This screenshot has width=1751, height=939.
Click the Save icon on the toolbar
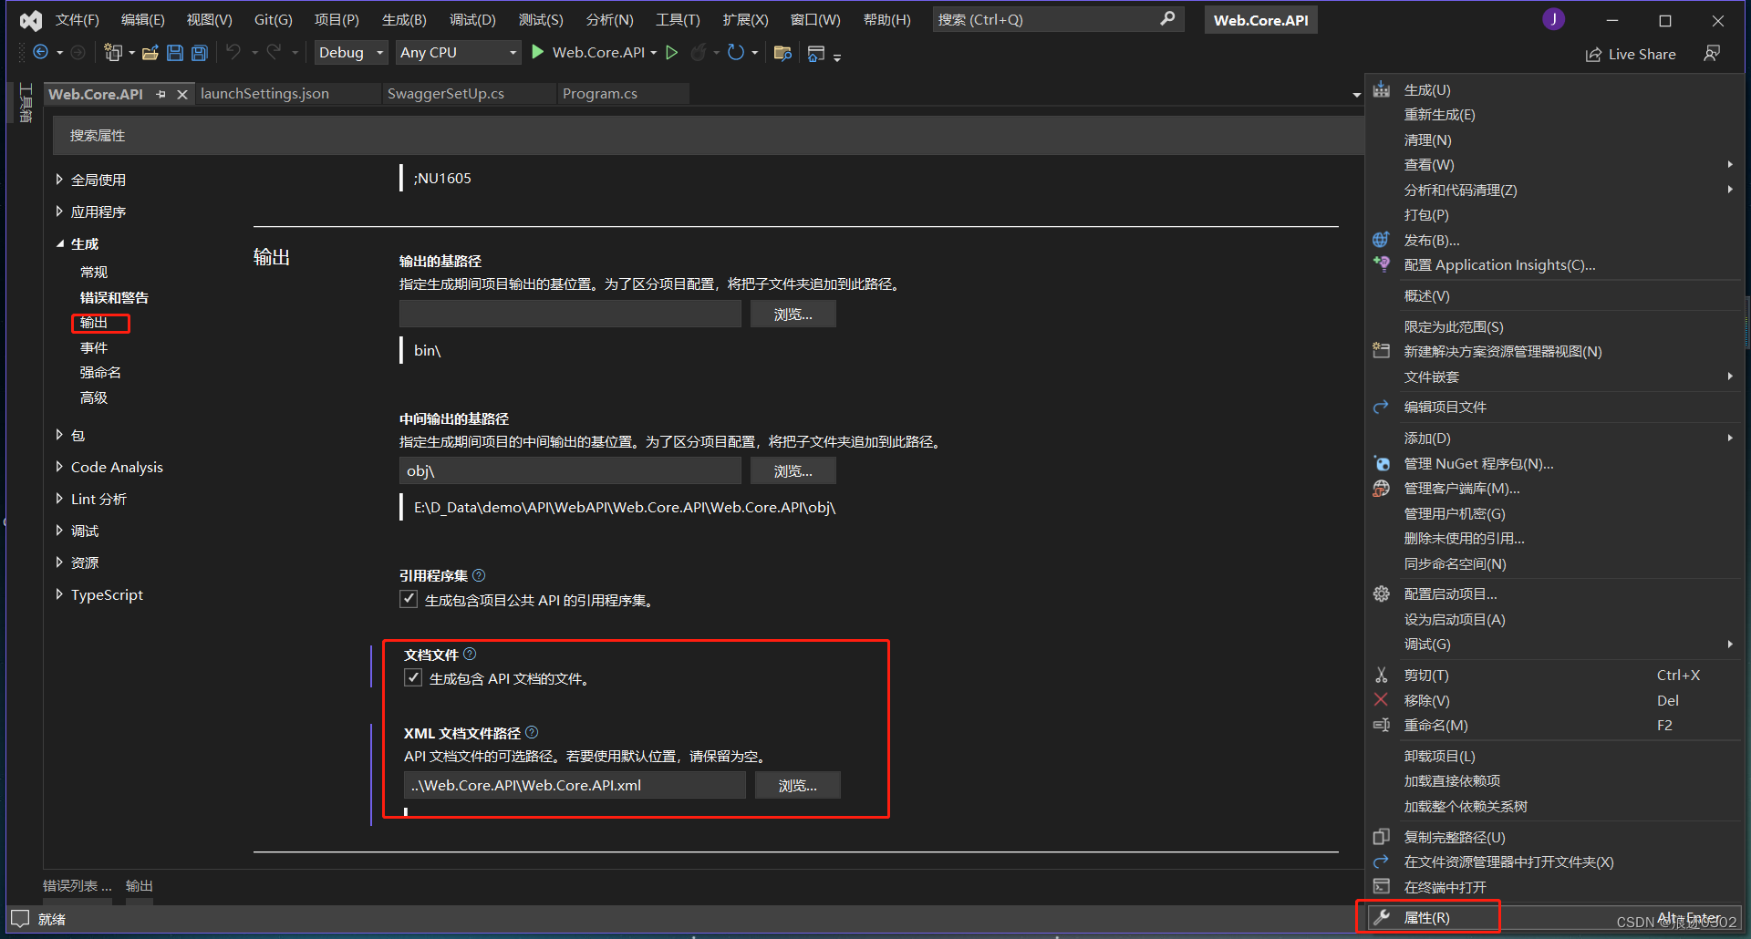pyautogui.click(x=175, y=52)
